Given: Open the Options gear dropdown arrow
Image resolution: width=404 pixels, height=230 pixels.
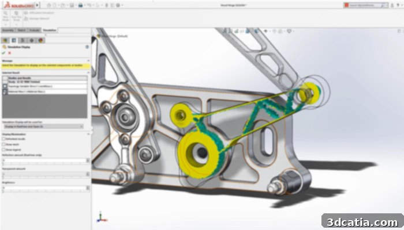Looking at the screenshot, I should point(122,5).
